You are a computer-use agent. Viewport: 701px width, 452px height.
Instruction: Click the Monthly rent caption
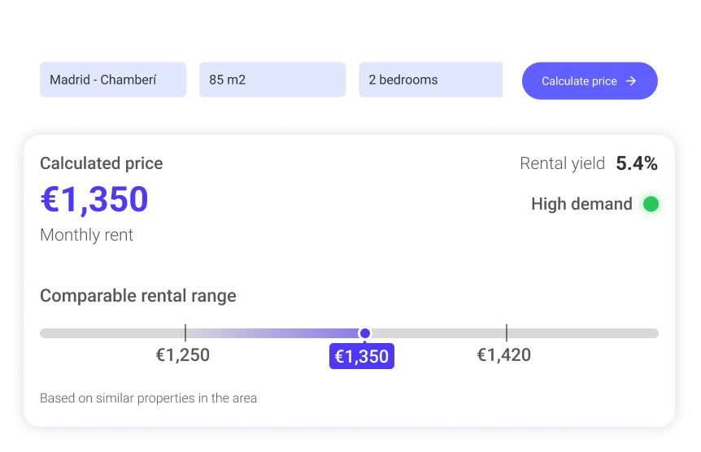tap(86, 235)
